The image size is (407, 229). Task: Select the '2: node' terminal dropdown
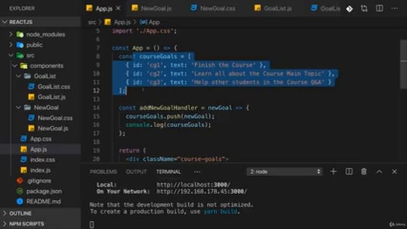284,172
